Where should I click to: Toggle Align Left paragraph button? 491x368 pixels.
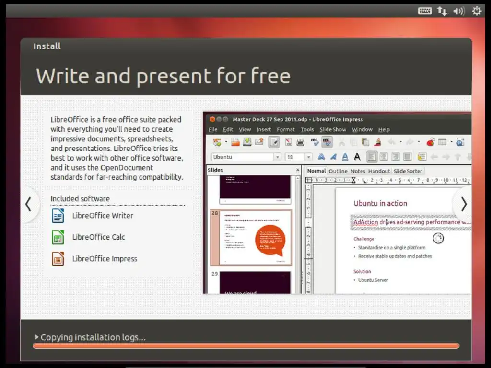pos(372,157)
